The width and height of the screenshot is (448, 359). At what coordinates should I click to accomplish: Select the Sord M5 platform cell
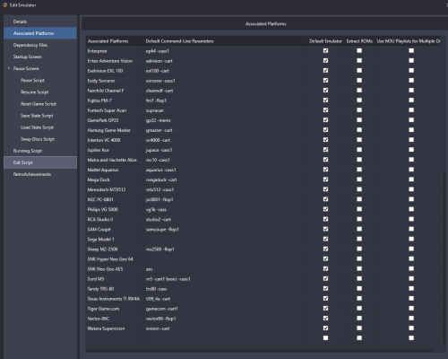point(115,279)
